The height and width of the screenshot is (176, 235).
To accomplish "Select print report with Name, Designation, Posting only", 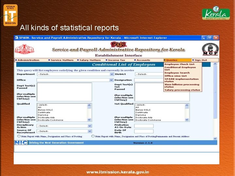I will tap(19, 136).
